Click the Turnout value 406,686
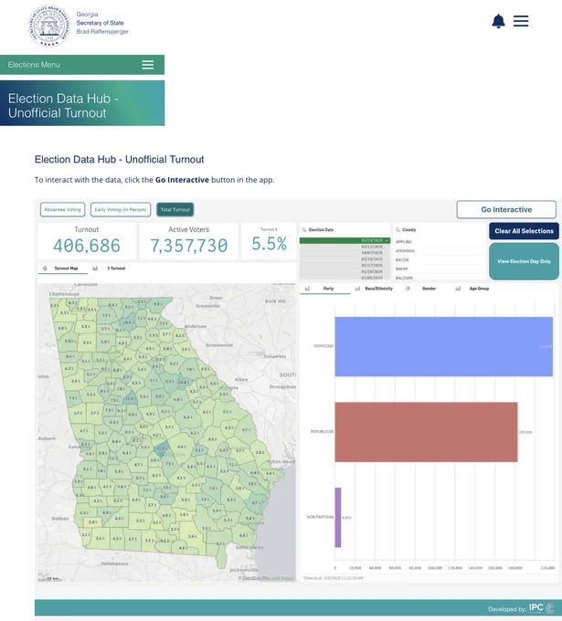 point(87,246)
